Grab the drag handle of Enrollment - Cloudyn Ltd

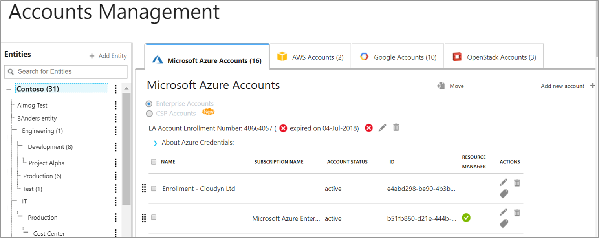[x=143, y=189]
